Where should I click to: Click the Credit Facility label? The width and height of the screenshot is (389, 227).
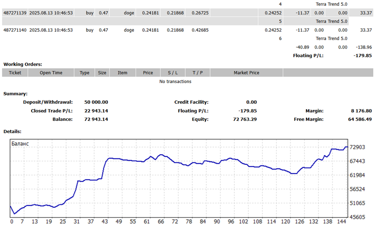point(191,102)
